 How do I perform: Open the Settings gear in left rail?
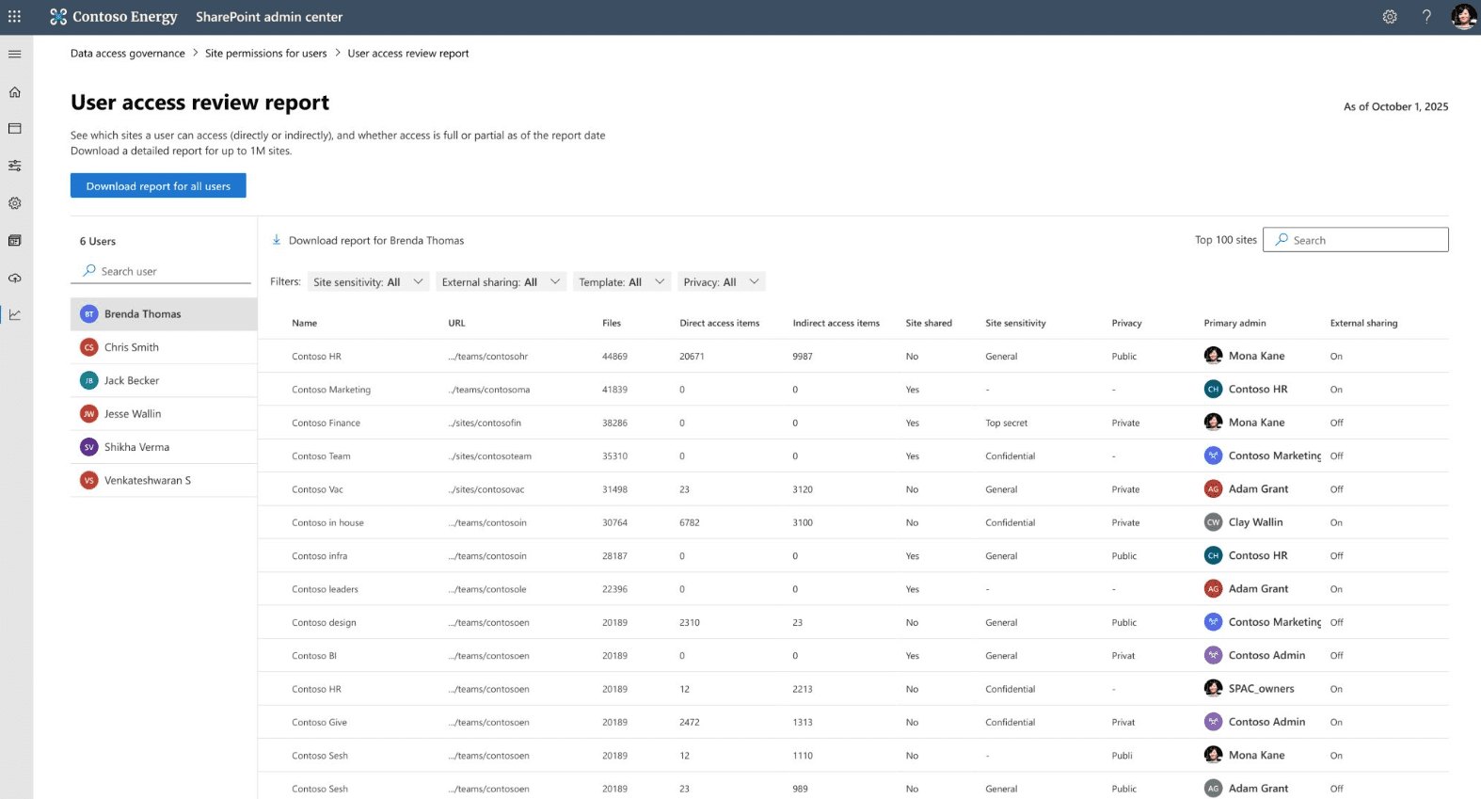(x=14, y=203)
